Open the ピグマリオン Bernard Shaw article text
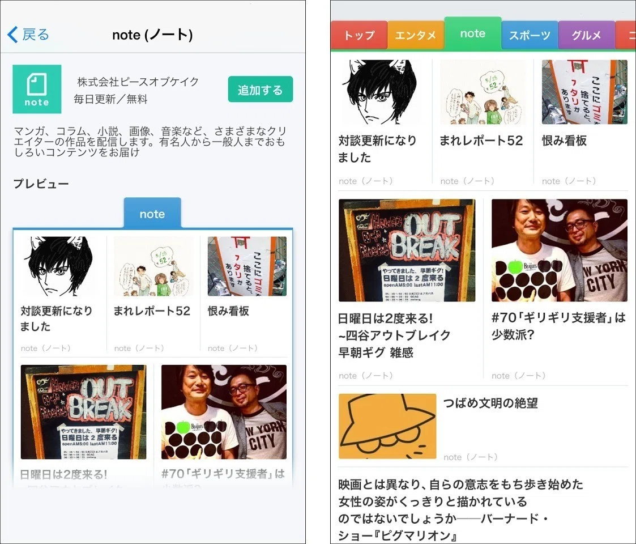Viewport: 636px width, 544px height. click(461, 510)
